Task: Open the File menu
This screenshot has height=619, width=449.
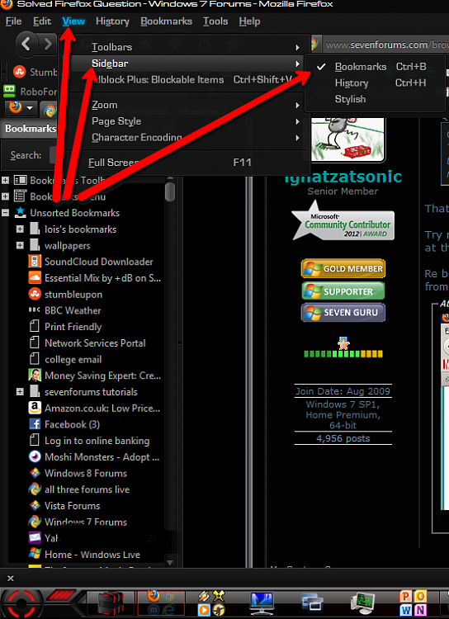Action: pos(14,21)
